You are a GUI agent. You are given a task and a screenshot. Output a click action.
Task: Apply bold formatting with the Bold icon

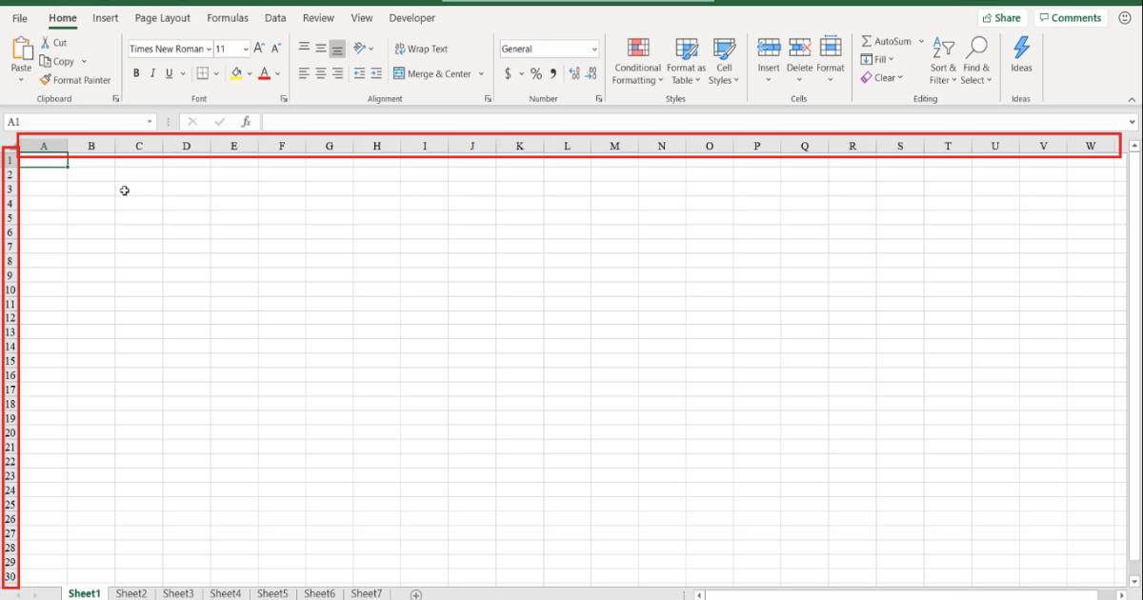(136, 73)
